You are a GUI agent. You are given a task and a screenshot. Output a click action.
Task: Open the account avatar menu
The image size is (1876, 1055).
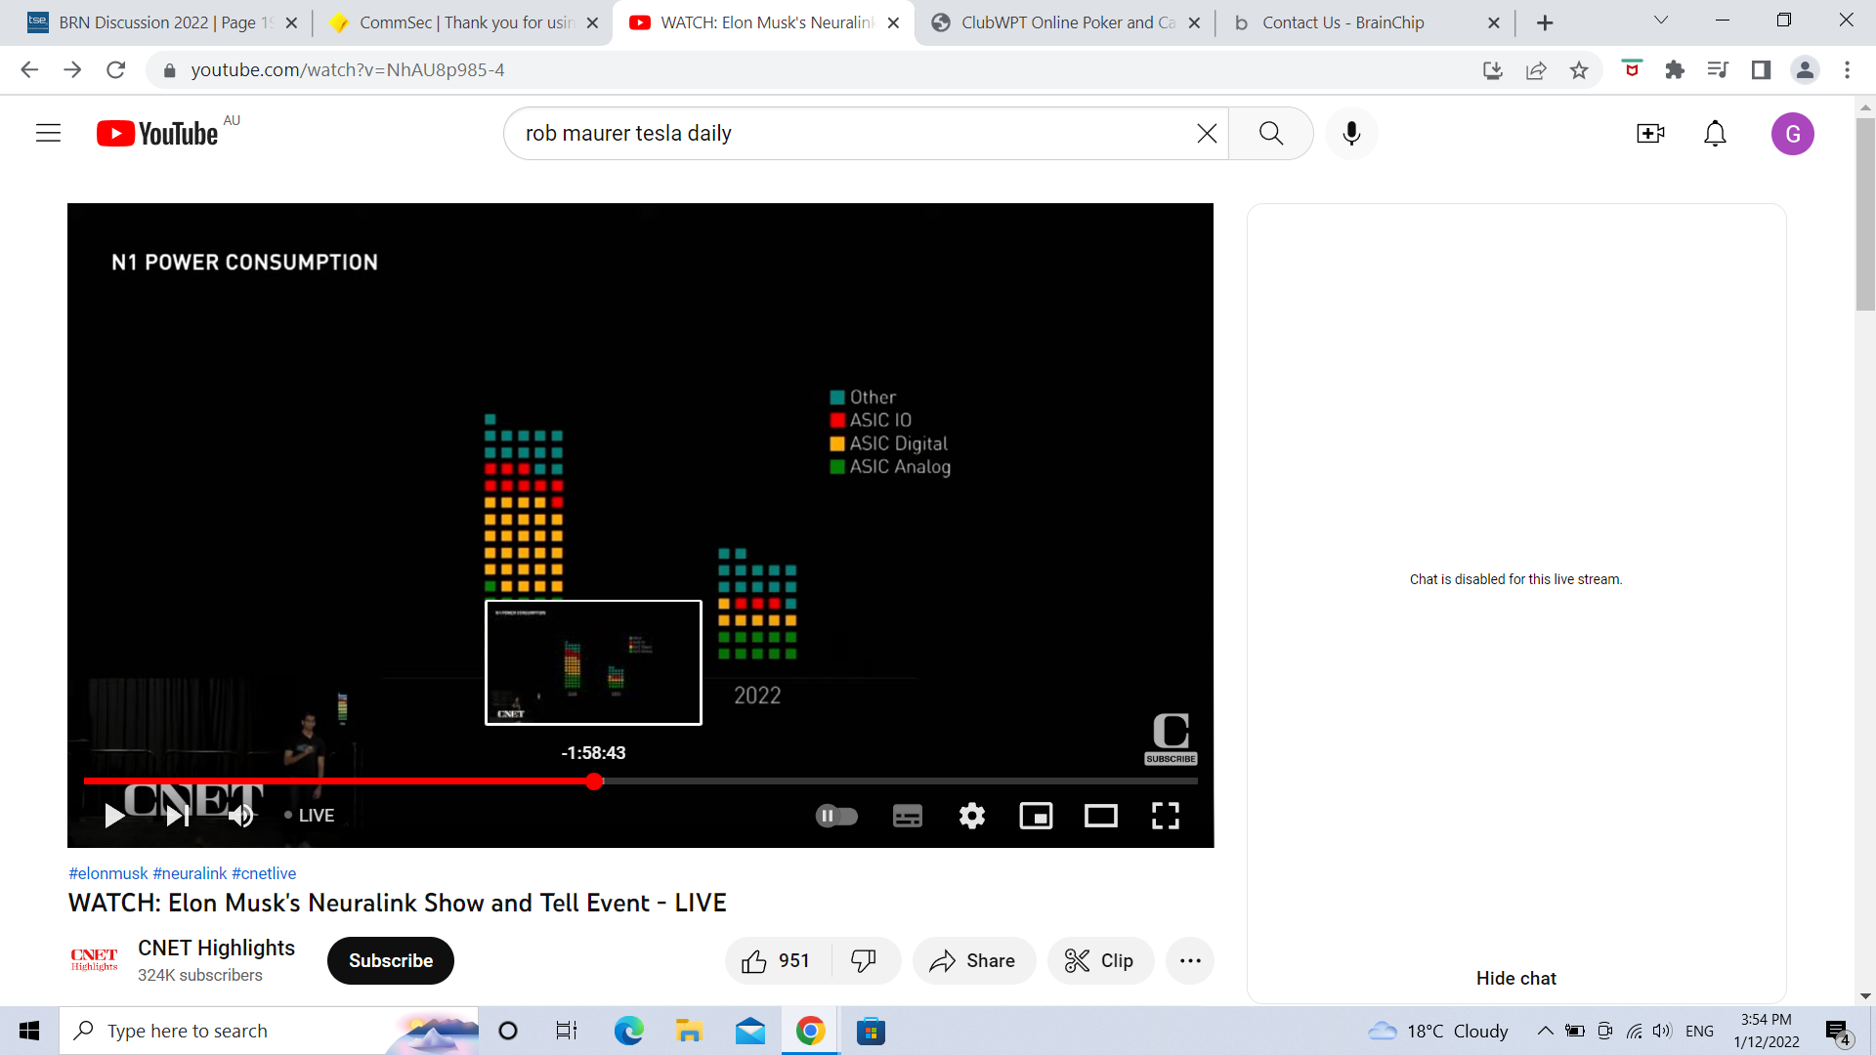(x=1792, y=133)
